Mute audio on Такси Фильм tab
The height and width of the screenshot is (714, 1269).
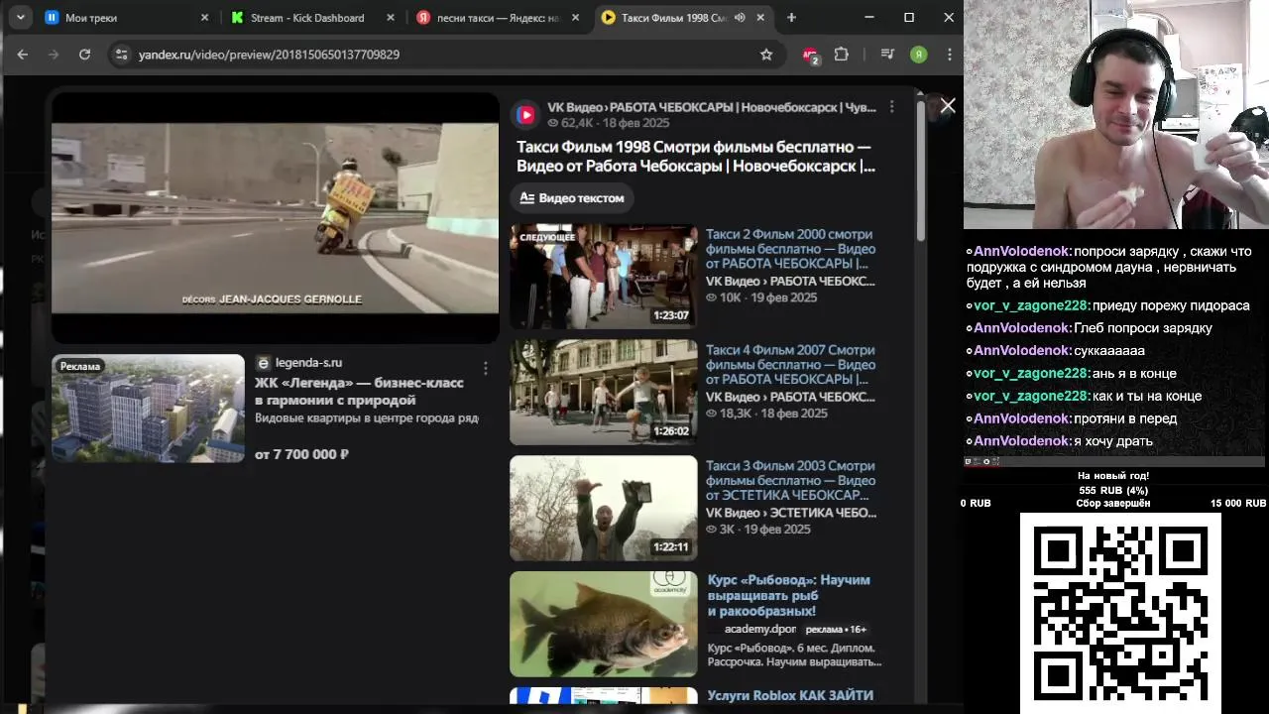[740, 18]
